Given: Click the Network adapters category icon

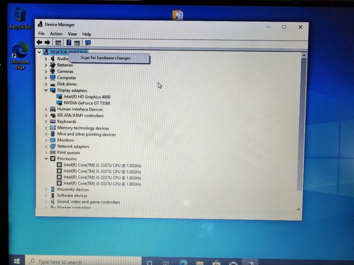Looking at the screenshot, I should click(53, 146).
